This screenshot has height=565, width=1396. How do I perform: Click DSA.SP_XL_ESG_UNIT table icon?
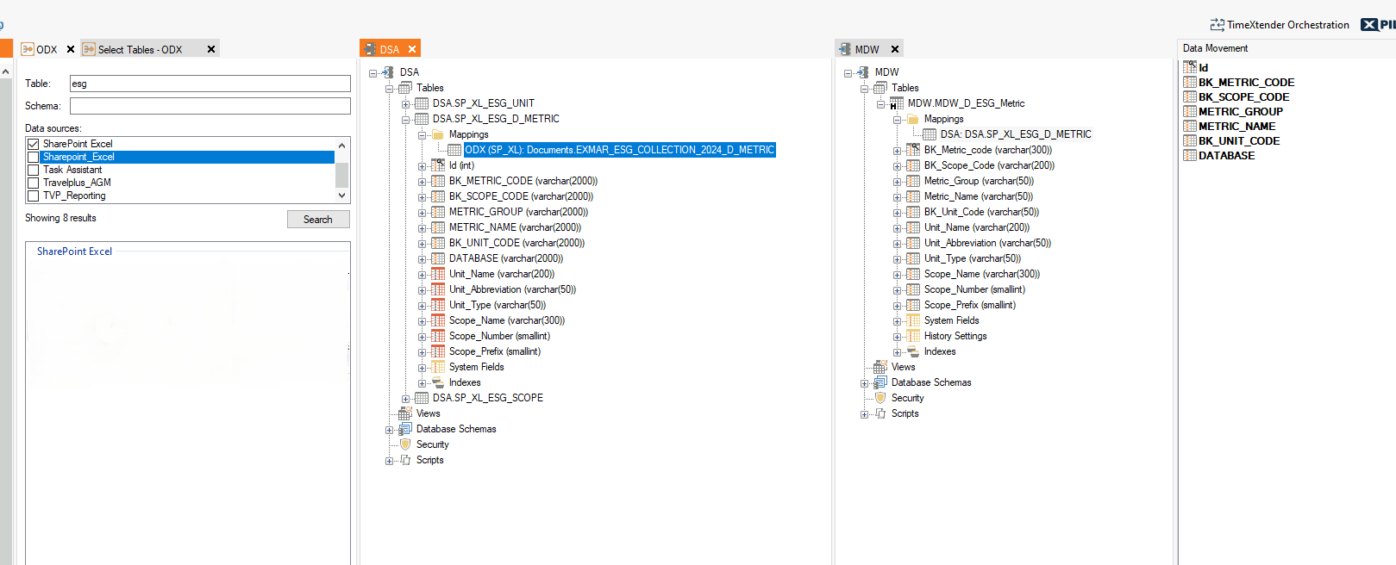(x=422, y=103)
